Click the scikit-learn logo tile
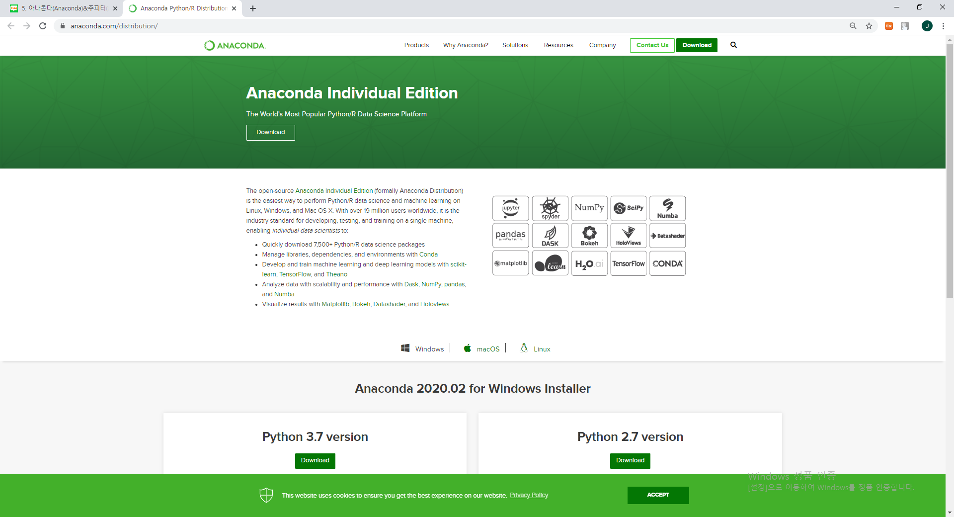 tap(550, 263)
